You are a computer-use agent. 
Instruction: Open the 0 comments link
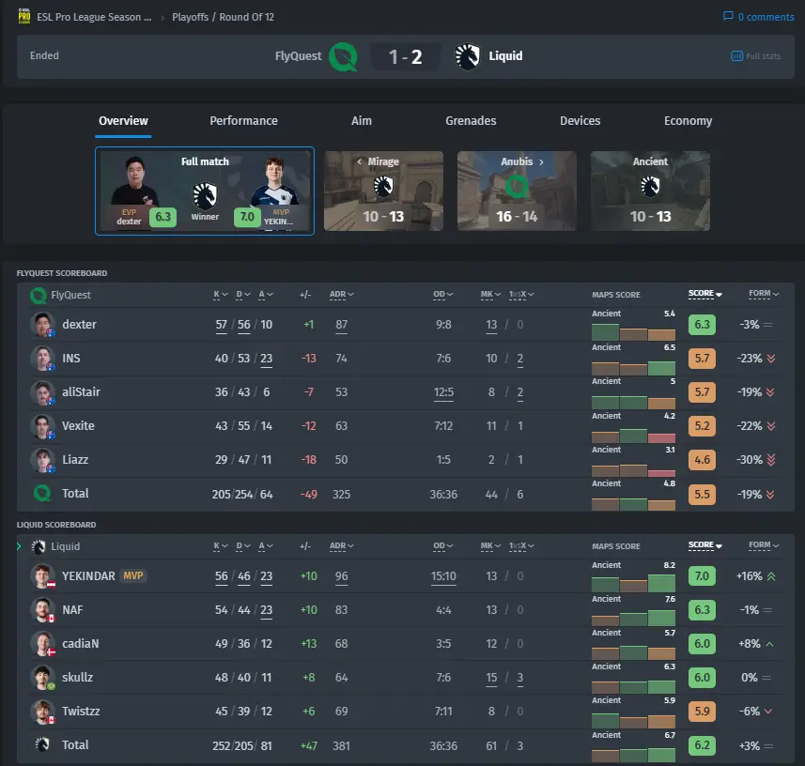(x=766, y=17)
